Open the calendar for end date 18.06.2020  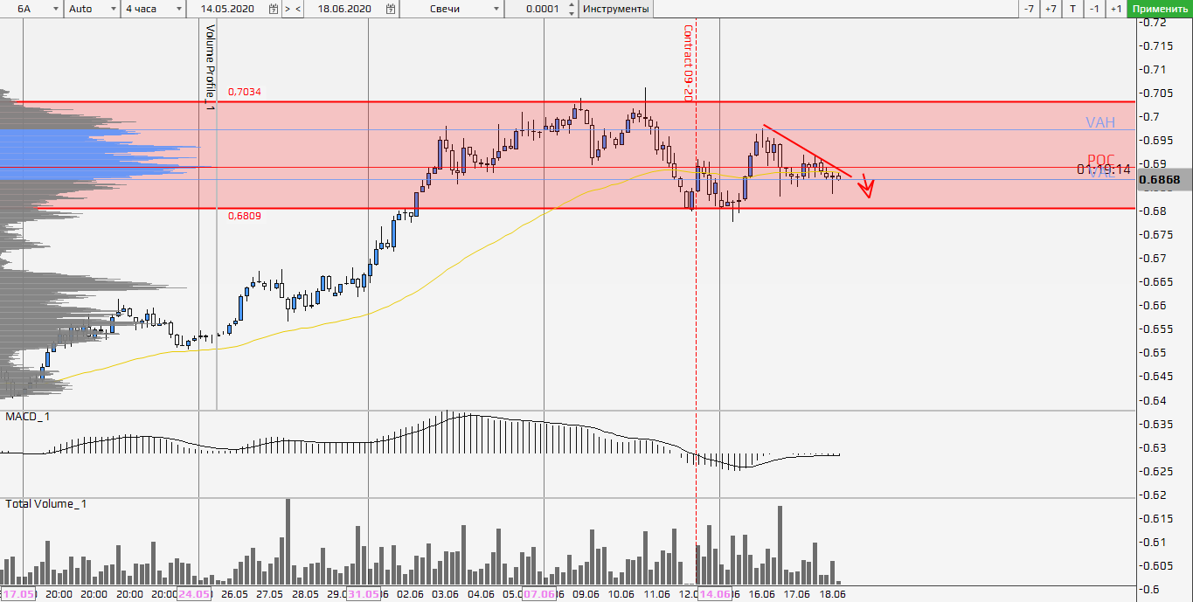(391, 9)
